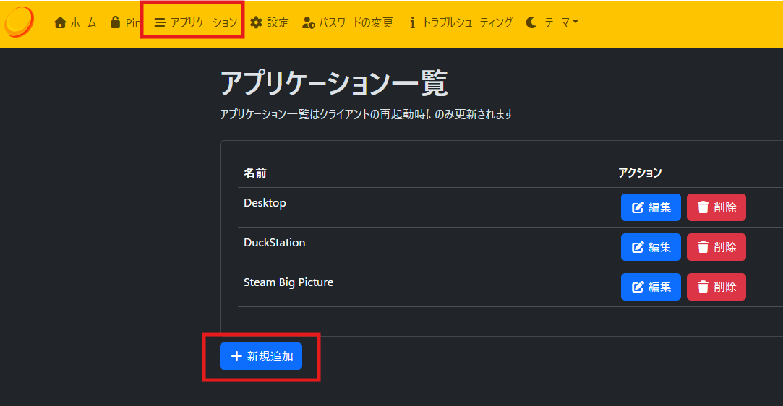Edit the Desktop application
The image size is (783, 406).
(651, 207)
